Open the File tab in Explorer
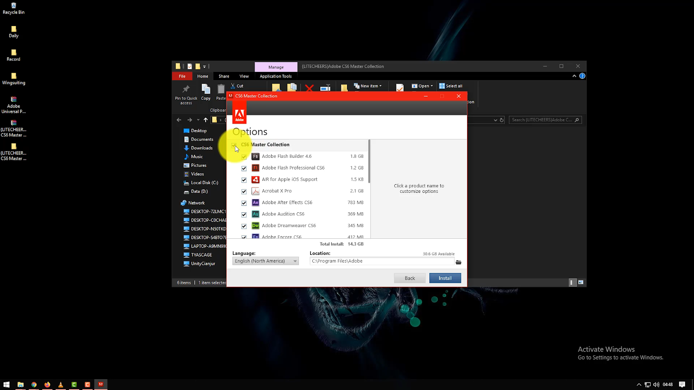 point(182,76)
